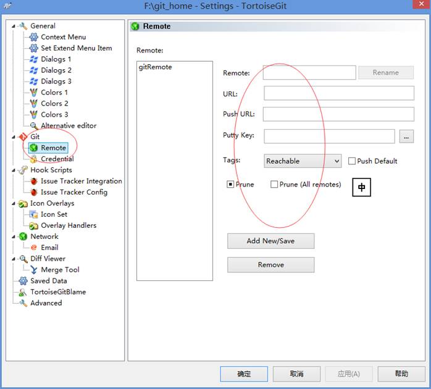Click the Remote globe icon in tree

pyautogui.click(x=33, y=148)
